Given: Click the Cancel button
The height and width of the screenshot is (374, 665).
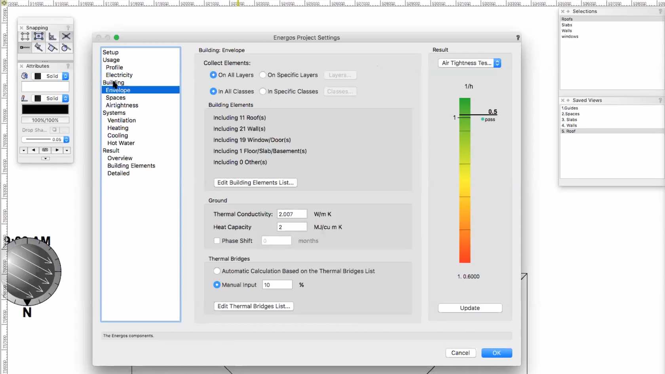Looking at the screenshot, I should [460, 353].
